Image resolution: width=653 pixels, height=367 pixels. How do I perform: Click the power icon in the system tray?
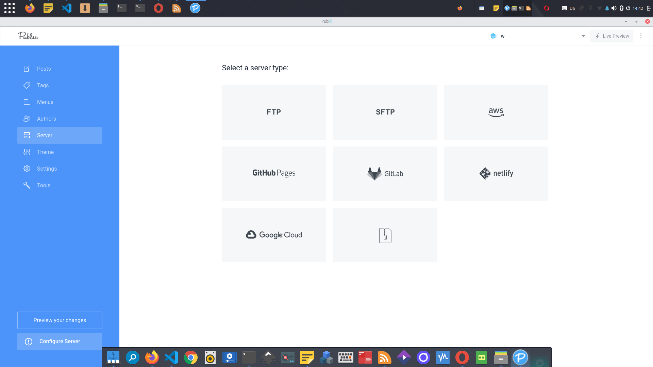click(628, 8)
